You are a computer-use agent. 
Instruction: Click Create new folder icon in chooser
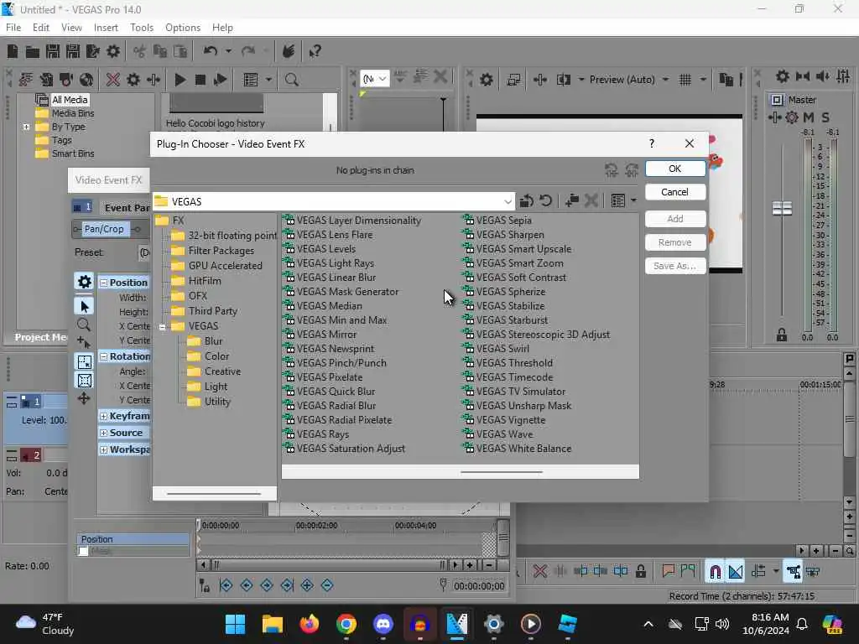click(572, 201)
